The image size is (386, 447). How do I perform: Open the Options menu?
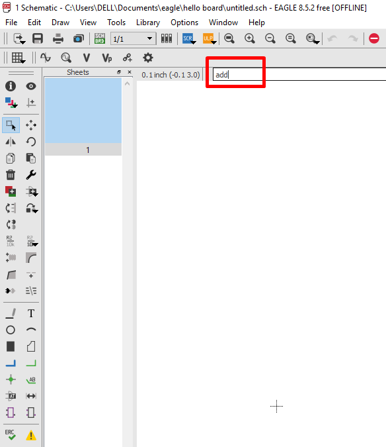pyautogui.click(x=184, y=23)
